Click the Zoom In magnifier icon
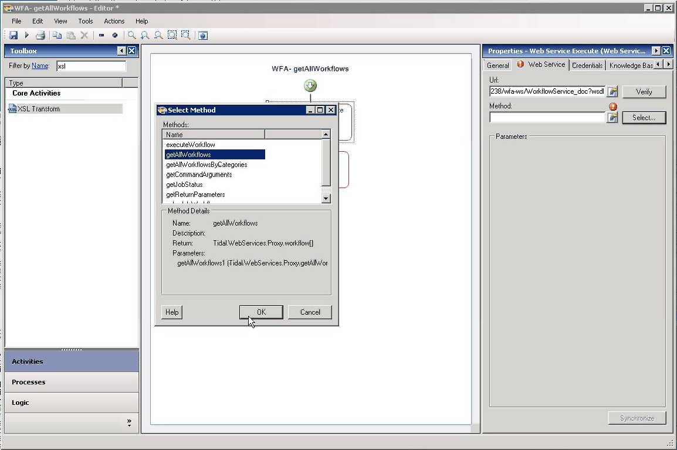Viewport: 677px width, 450px height. [x=144, y=36]
